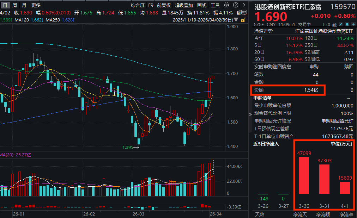Viewport: 357px width, 218px height.
Task: Enable 超级叠加 overlay comparison
Action: (183, 5)
